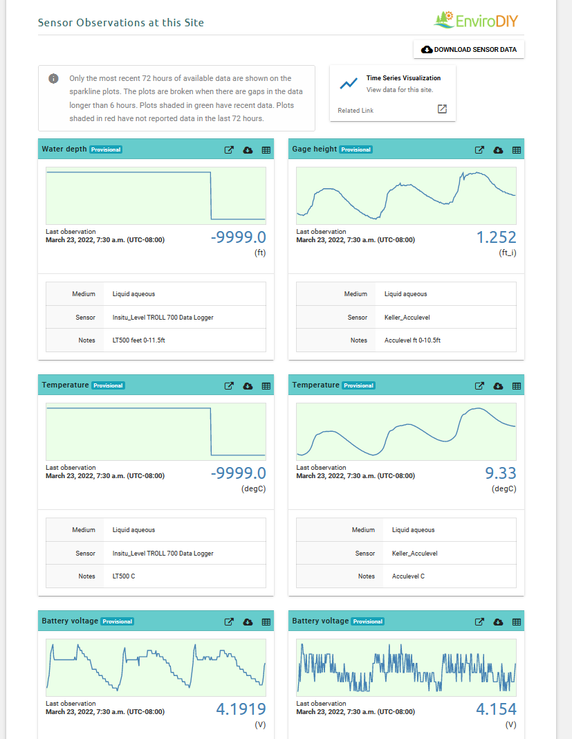The width and height of the screenshot is (572, 739).
Task: Open LT500 Temperature card external link icon
Action: (x=229, y=386)
